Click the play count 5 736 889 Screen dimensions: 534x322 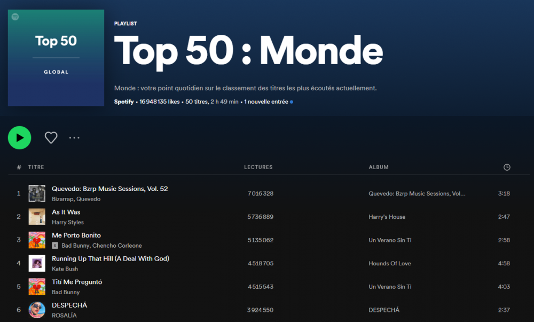click(x=261, y=217)
